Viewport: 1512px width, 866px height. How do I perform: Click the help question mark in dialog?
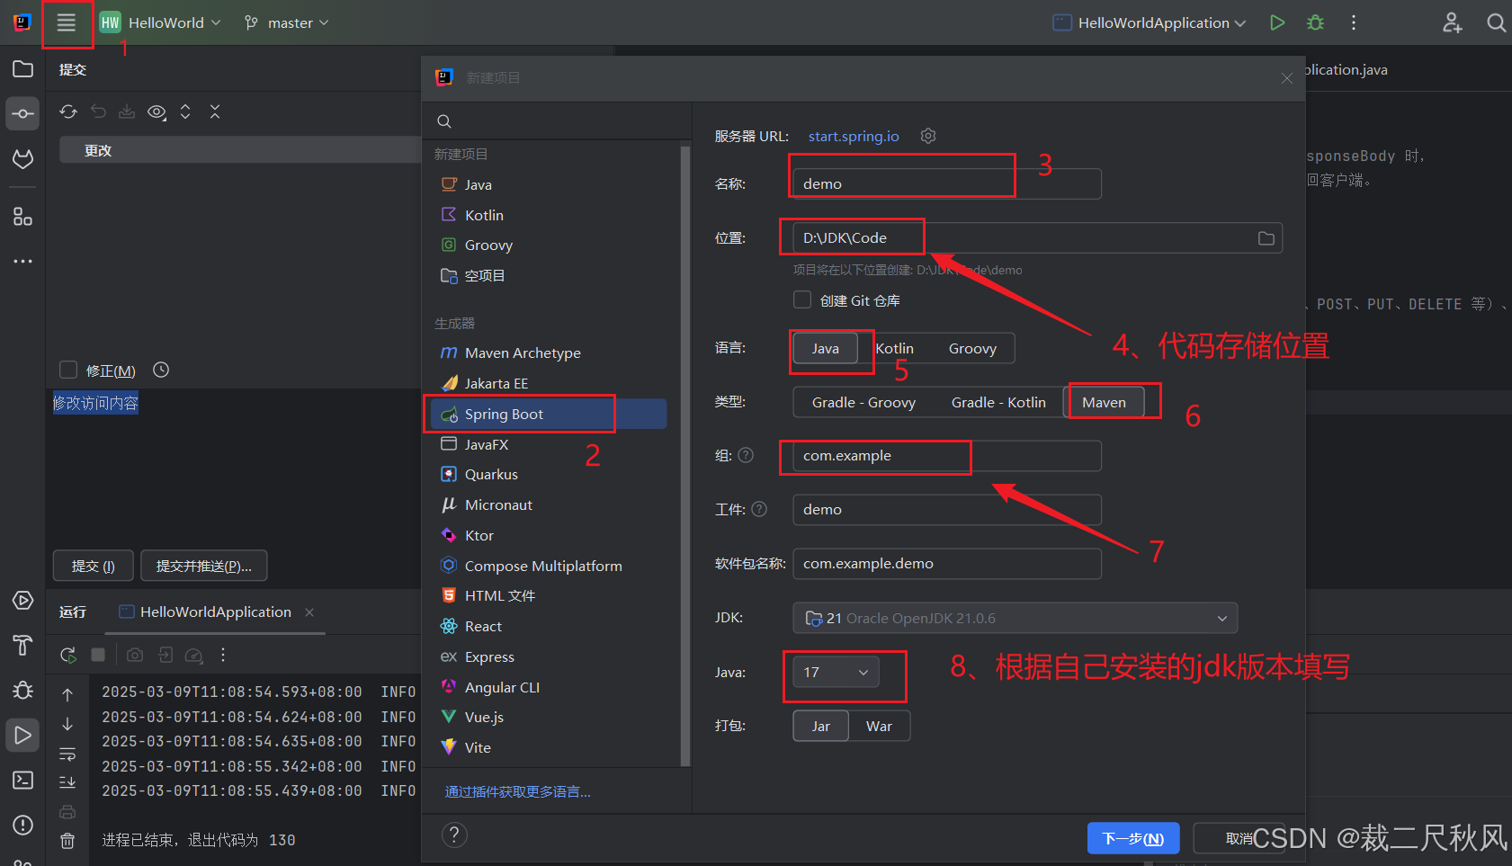(454, 835)
